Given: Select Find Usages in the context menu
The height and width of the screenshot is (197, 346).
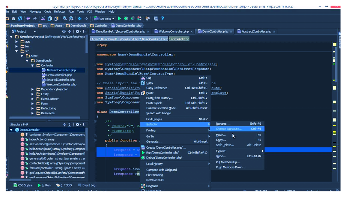Looking at the screenshot, I should coord(175,119).
